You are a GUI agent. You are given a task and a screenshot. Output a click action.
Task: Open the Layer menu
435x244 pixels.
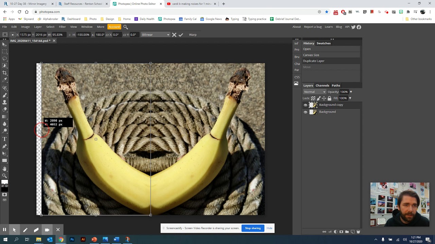point(38,27)
